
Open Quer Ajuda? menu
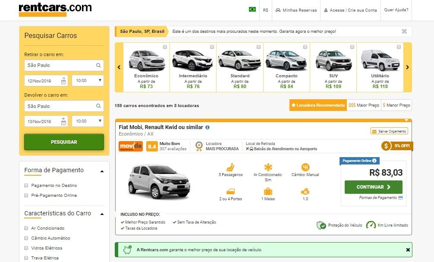396,10
